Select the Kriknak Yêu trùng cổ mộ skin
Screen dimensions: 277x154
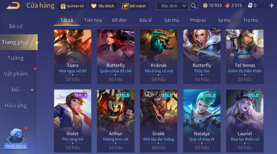[x=159, y=57]
